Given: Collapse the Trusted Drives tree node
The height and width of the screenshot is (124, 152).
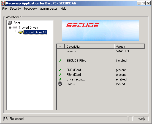Looking at the screenshot, I should 10,28.
